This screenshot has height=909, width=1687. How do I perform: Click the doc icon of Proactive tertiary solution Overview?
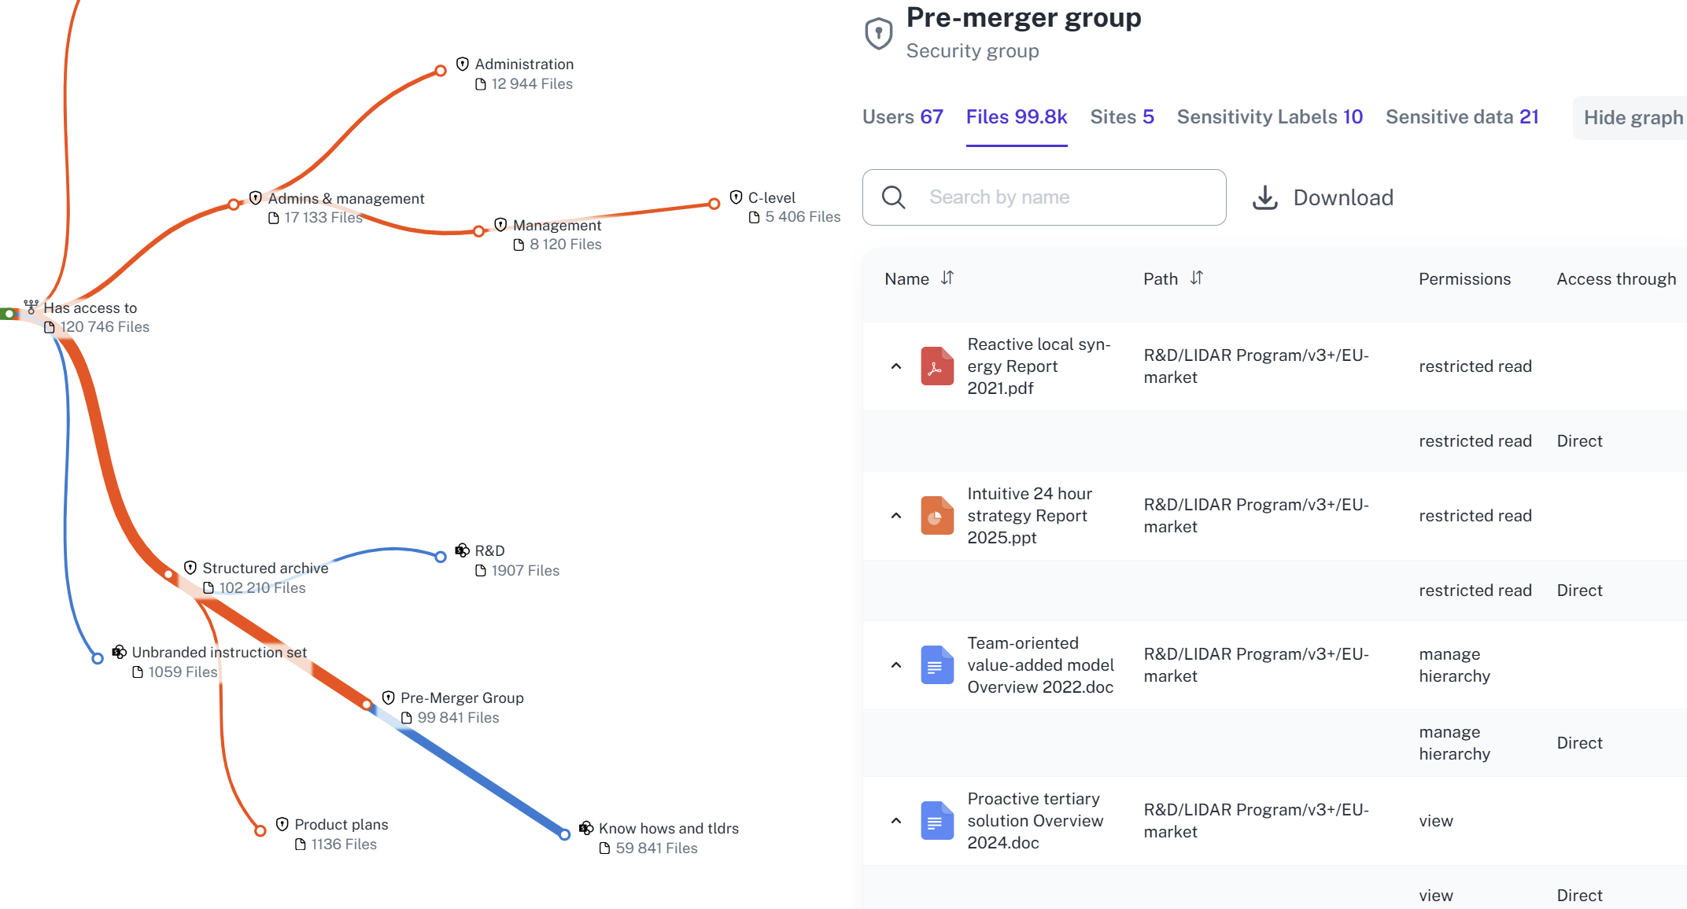[936, 821]
